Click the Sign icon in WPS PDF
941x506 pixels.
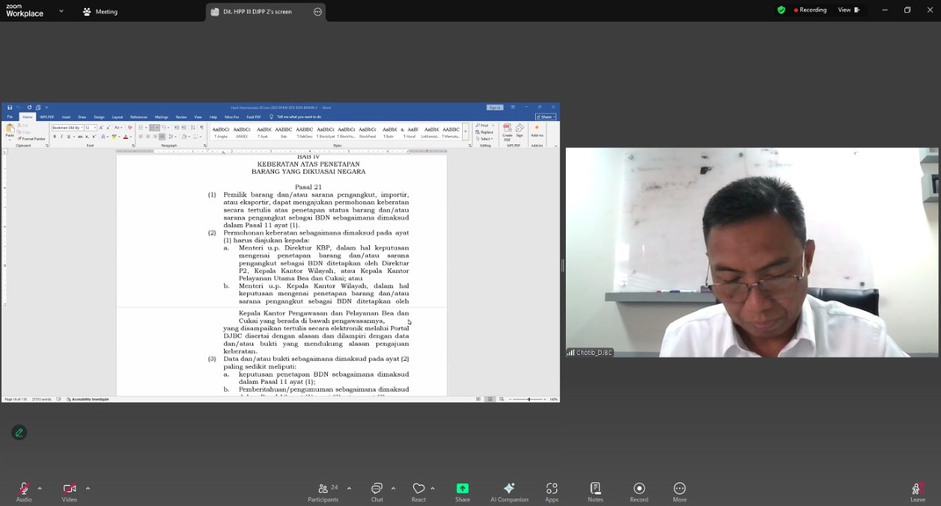(x=520, y=130)
